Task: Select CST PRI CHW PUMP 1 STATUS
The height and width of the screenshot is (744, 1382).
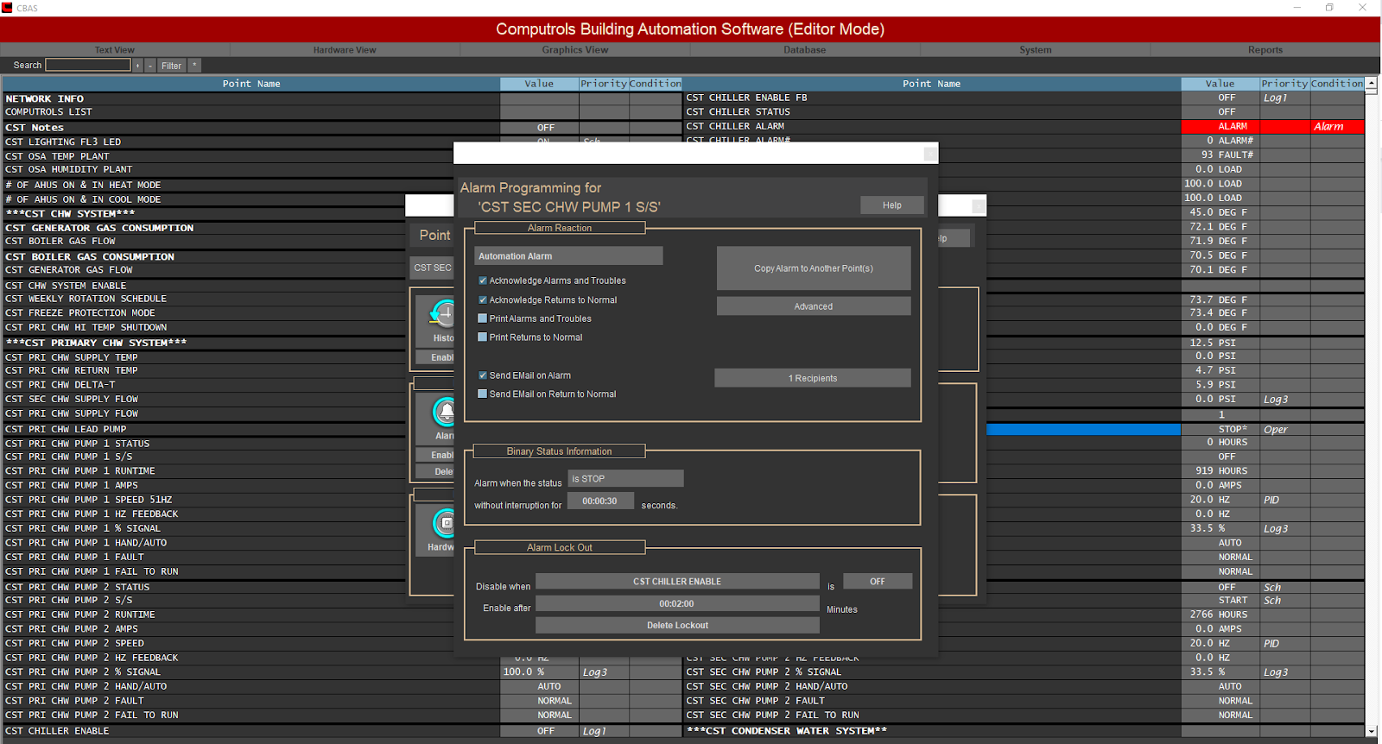Action: click(204, 444)
